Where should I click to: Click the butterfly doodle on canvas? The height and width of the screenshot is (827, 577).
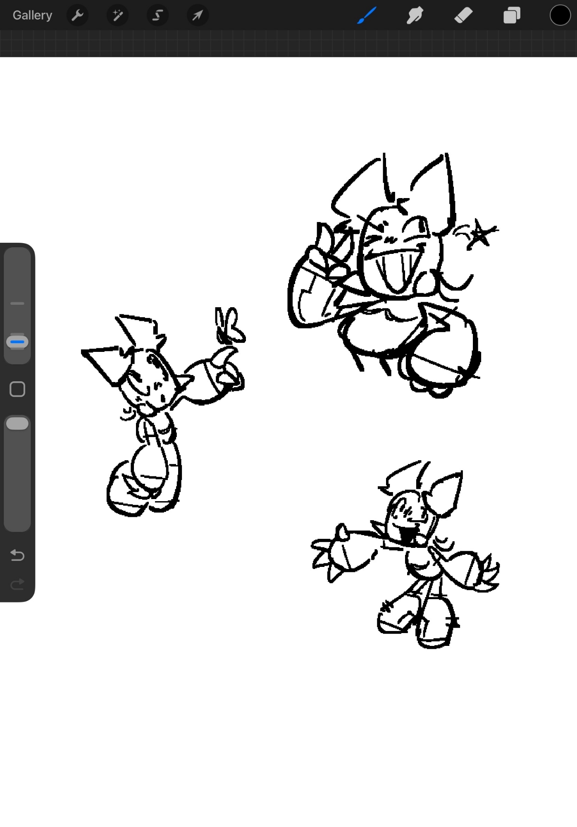point(229,327)
